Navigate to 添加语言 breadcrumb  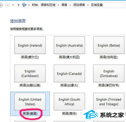click(x=79, y=5)
